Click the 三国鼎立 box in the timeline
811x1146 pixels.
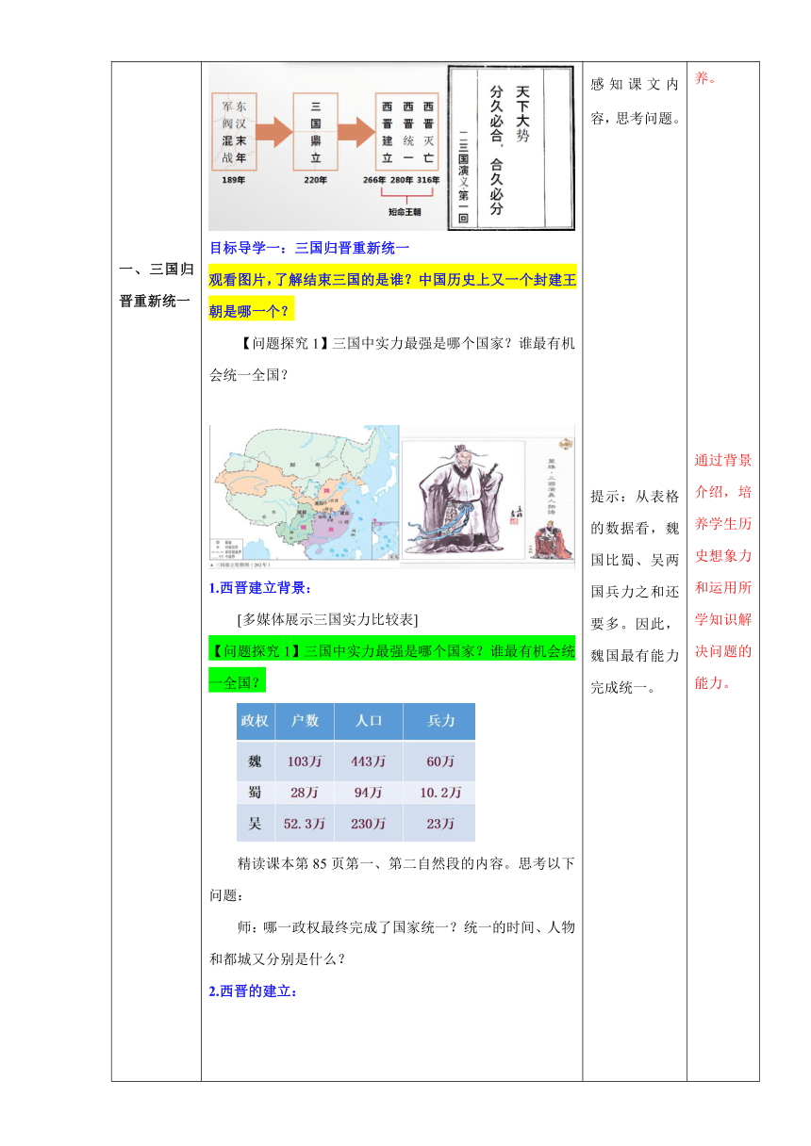pos(316,131)
